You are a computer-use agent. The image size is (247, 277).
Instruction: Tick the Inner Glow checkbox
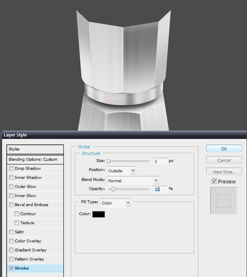click(x=11, y=195)
